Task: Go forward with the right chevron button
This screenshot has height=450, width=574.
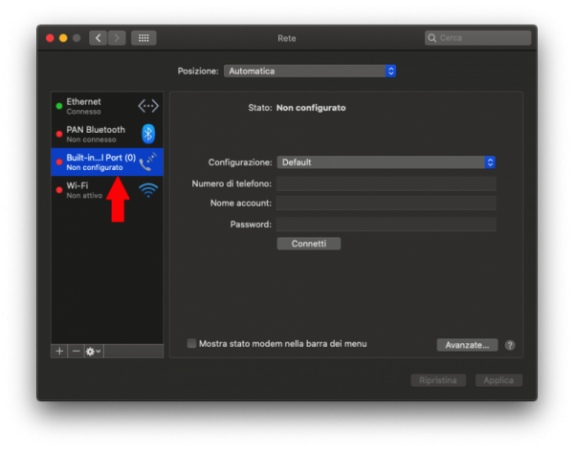Action: click(x=117, y=38)
